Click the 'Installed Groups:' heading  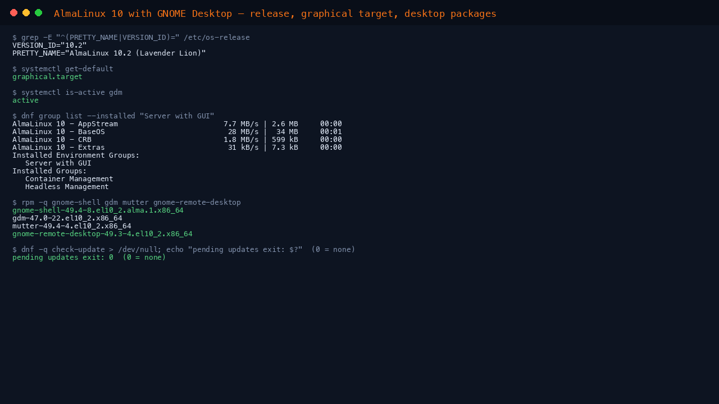49,171
